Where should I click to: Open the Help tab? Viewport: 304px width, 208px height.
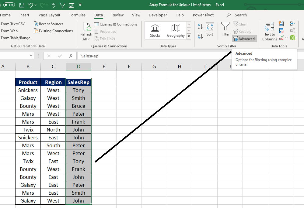pyautogui.click(x=180, y=15)
